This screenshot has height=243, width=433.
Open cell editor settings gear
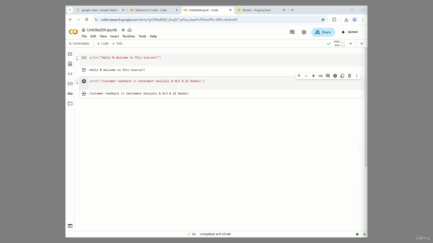coord(335,76)
